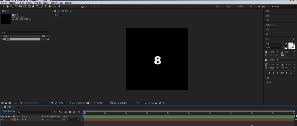Open the viewer resolution dropdown
The height and width of the screenshot is (126, 297).
pyautogui.click(x=103, y=103)
